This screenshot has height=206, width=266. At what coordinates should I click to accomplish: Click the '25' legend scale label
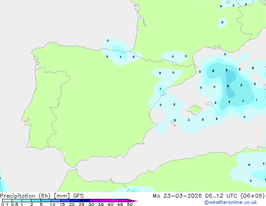point(81,204)
